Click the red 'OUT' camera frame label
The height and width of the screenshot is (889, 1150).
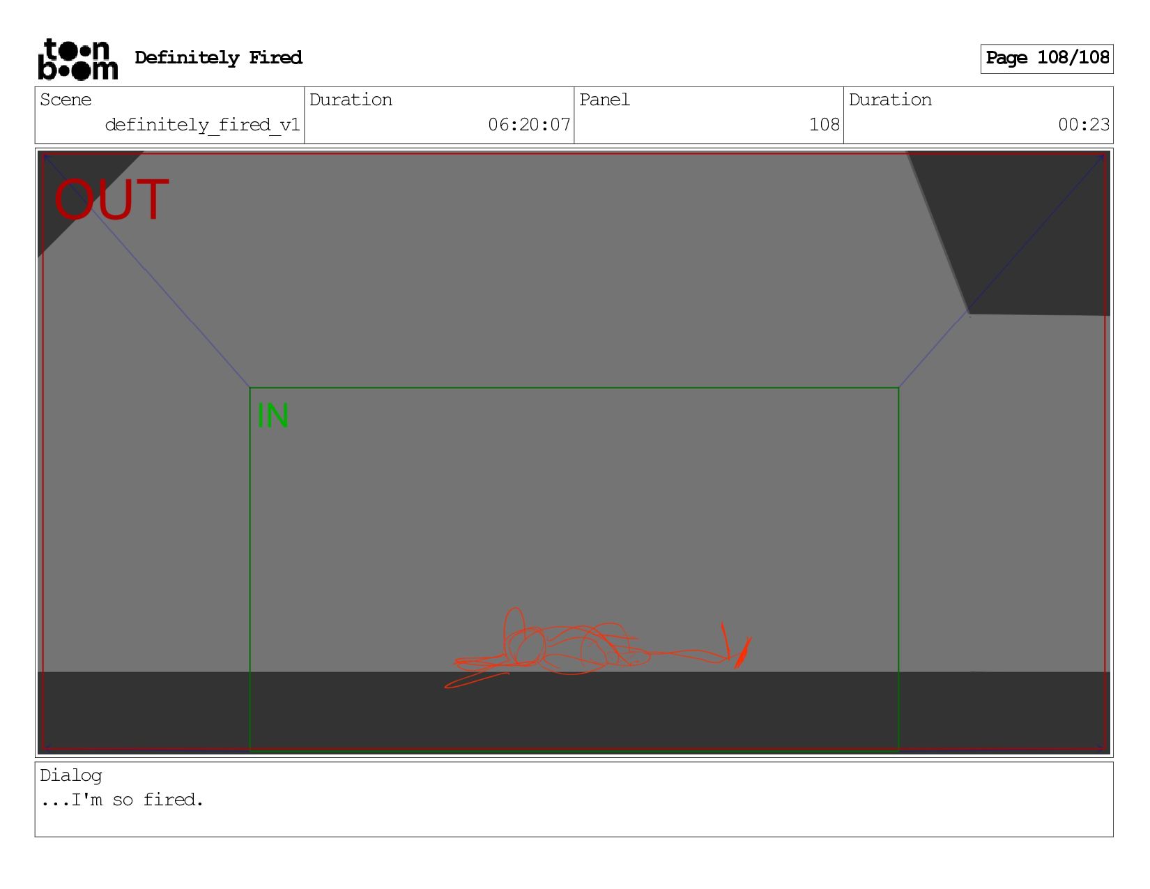coord(112,200)
